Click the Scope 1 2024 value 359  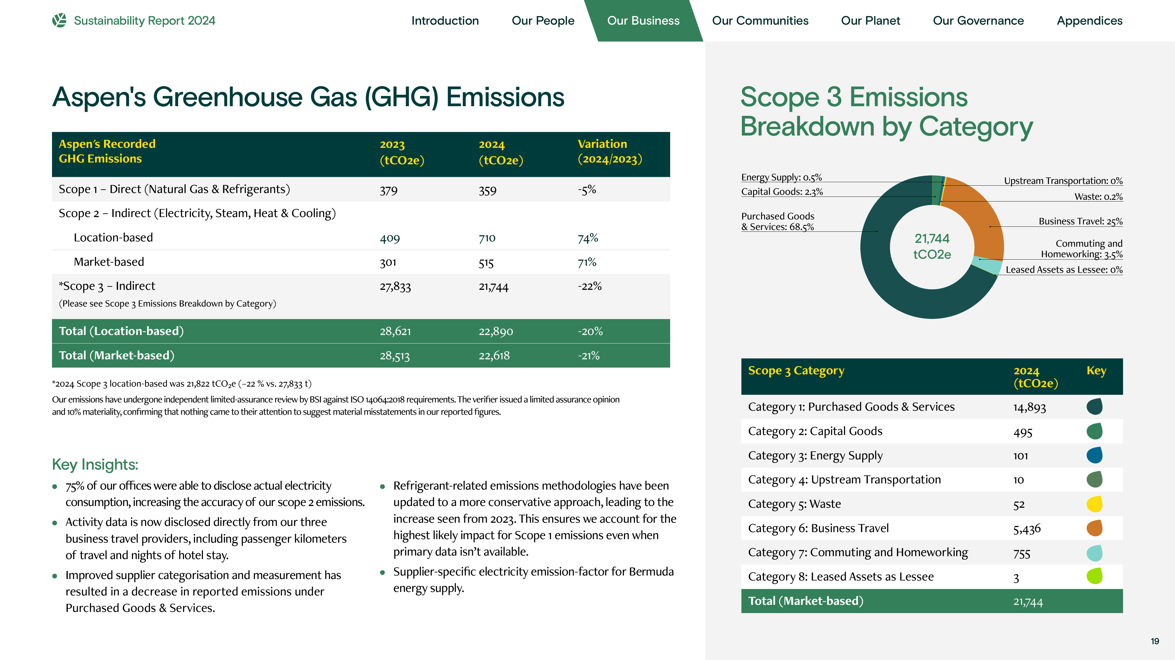click(x=487, y=190)
